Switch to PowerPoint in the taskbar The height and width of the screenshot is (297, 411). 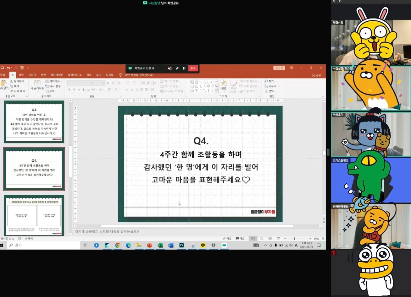click(x=149, y=245)
